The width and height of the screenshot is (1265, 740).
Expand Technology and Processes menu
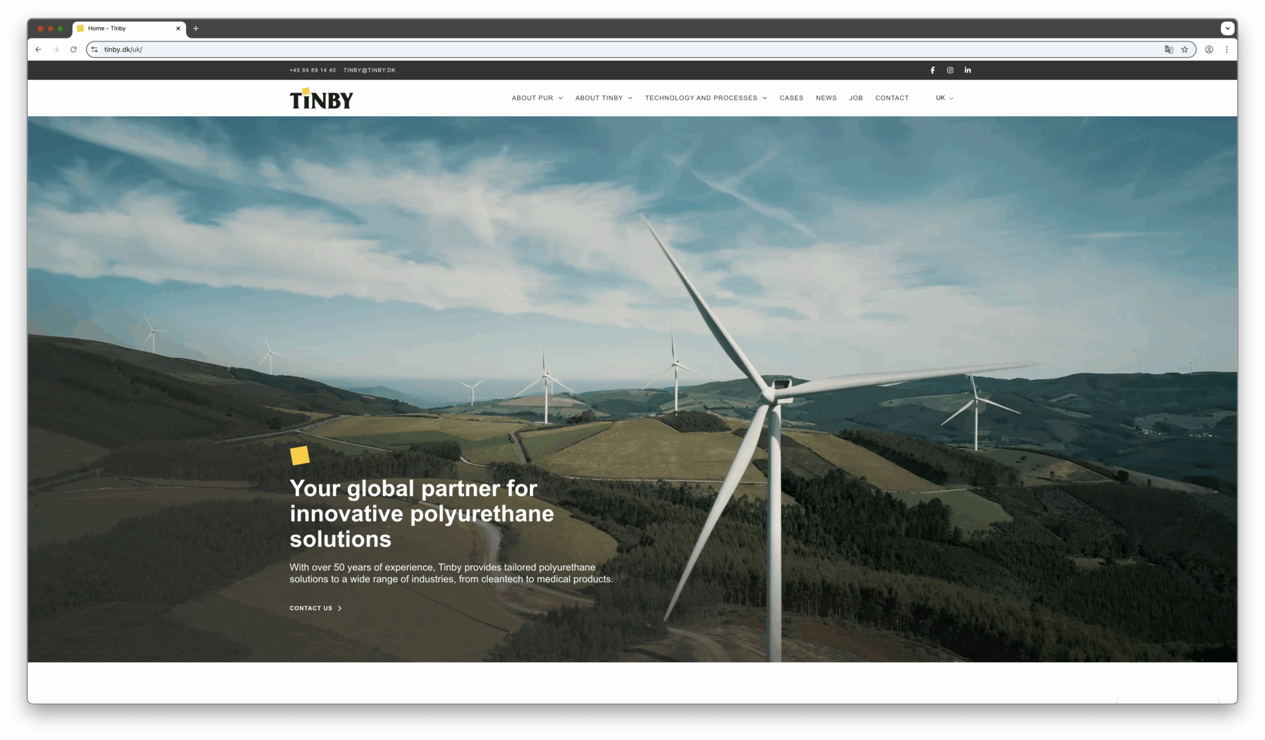pos(706,98)
